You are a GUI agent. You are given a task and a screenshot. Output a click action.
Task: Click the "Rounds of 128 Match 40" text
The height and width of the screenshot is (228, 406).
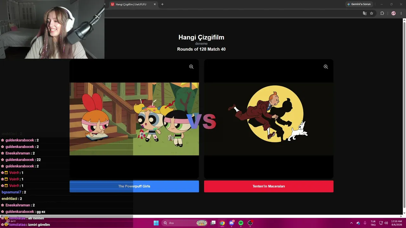coord(201,49)
